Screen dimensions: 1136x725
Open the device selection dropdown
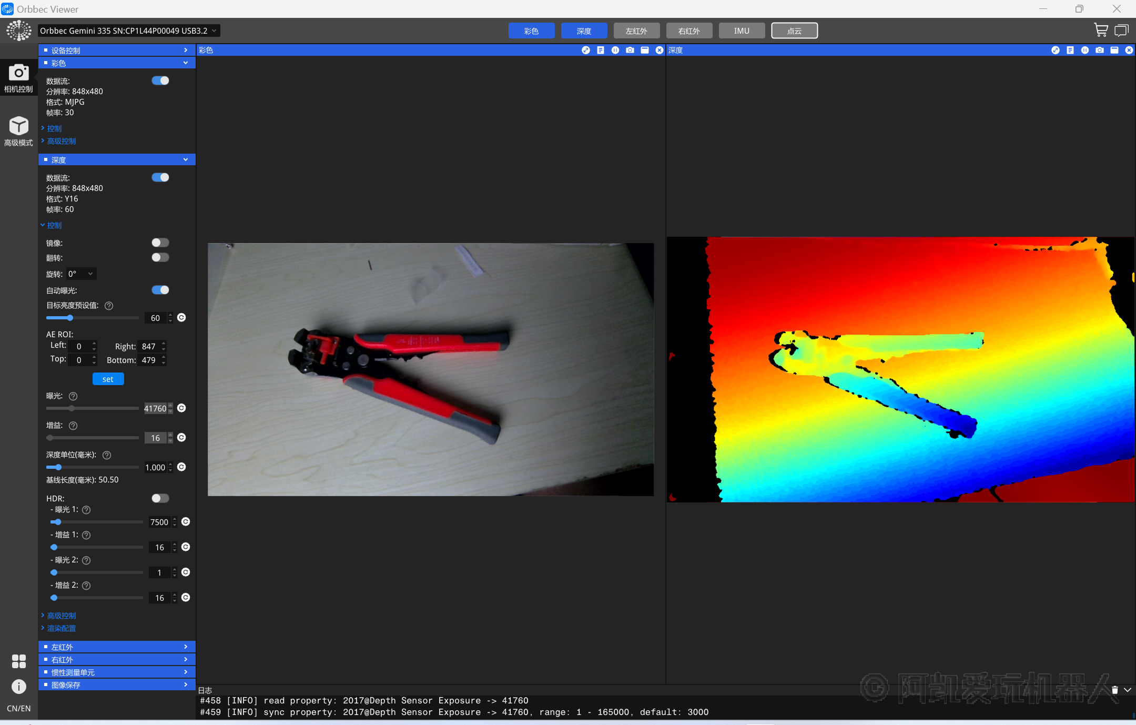(129, 31)
